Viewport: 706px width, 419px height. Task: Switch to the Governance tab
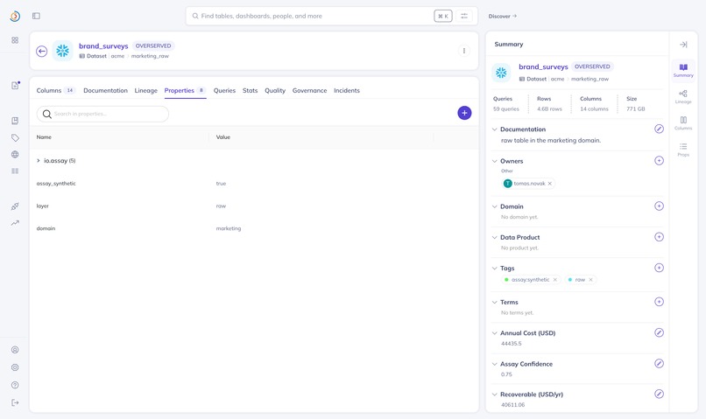click(310, 90)
